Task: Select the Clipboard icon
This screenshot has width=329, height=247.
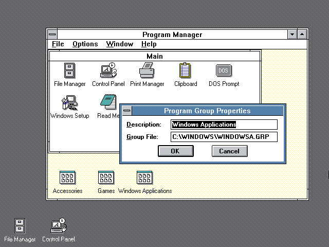Action: 185,70
